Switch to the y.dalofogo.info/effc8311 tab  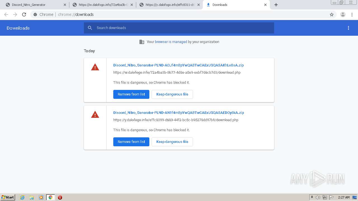click(169, 5)
